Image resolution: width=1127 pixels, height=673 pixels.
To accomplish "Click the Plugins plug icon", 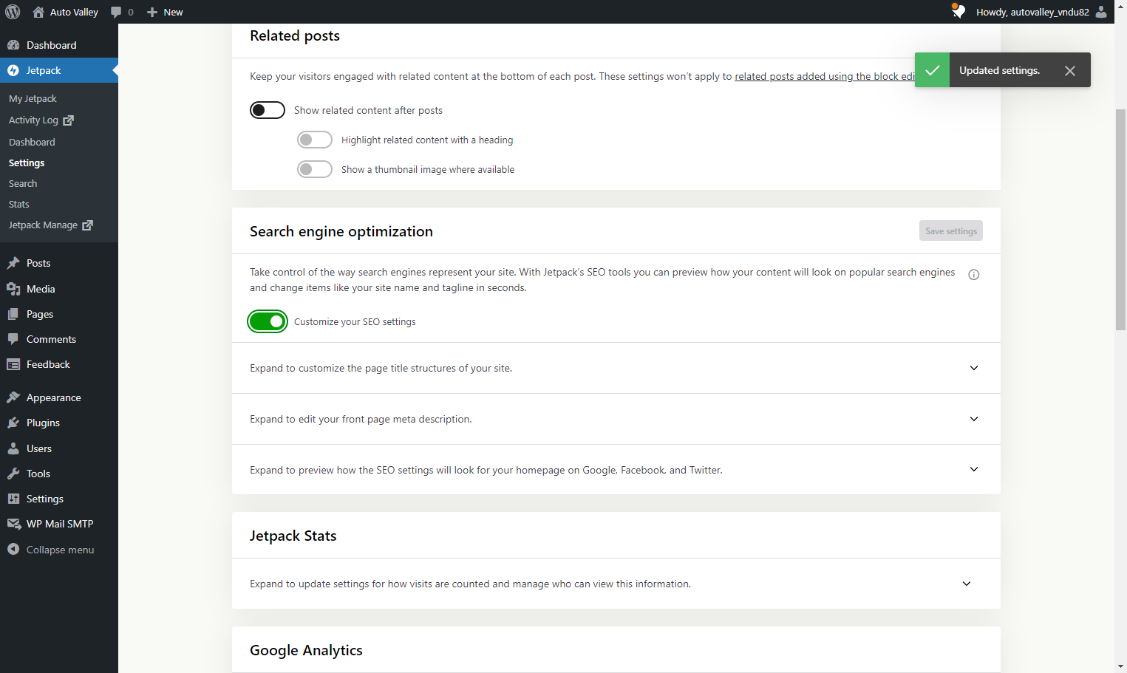I will pos(13,423).
